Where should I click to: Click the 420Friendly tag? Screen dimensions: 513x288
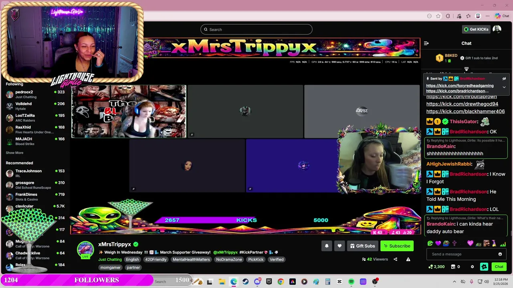point(156,260)
